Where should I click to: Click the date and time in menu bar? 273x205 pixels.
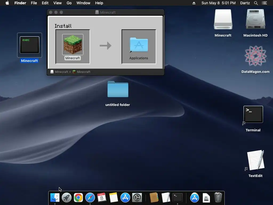point(219,3)
